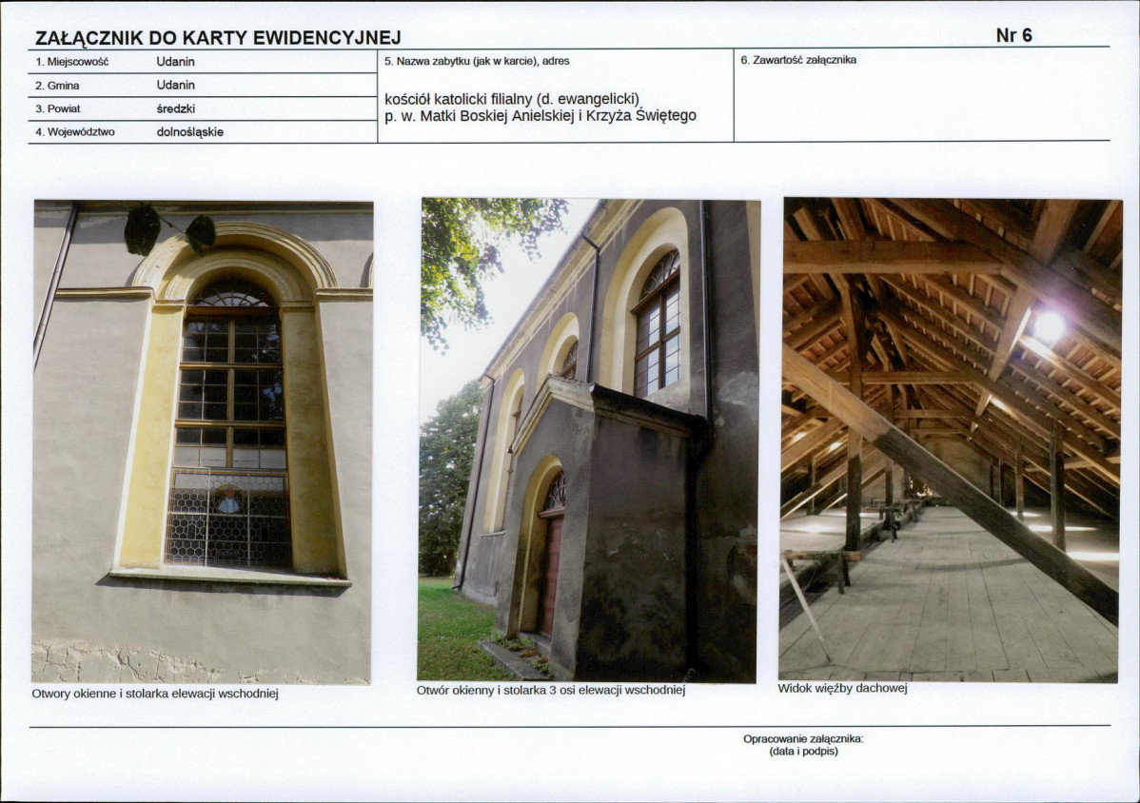
Task: Click the Województwo value dolnośląskie
Action: click(189, 132)
